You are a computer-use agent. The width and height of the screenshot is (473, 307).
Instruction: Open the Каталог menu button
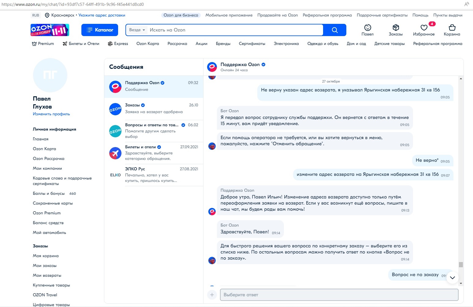coord(100,30)
